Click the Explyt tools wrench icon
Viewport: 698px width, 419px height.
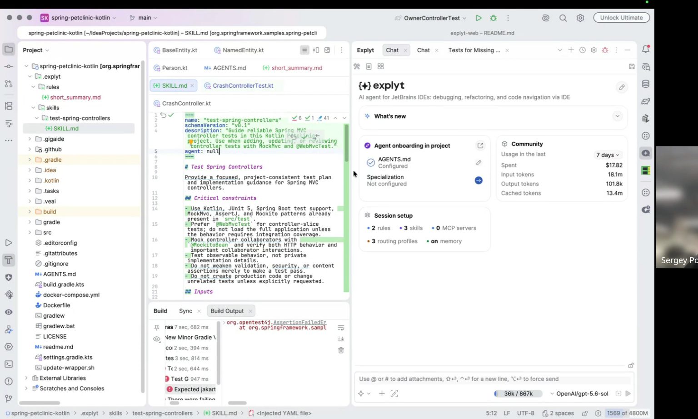tap(357, 66)
